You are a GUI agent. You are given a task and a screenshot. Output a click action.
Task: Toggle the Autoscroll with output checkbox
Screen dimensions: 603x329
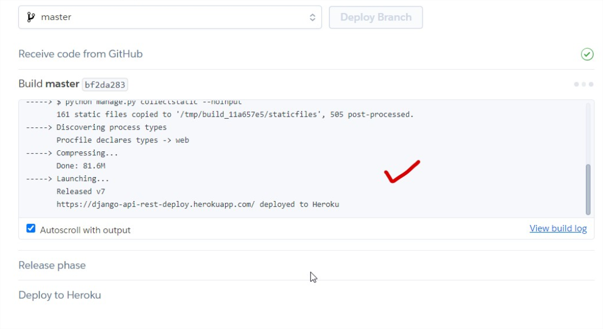tap(31, 229)
